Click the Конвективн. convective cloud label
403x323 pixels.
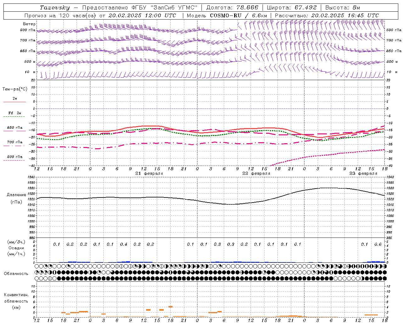(x=16, y=295)
